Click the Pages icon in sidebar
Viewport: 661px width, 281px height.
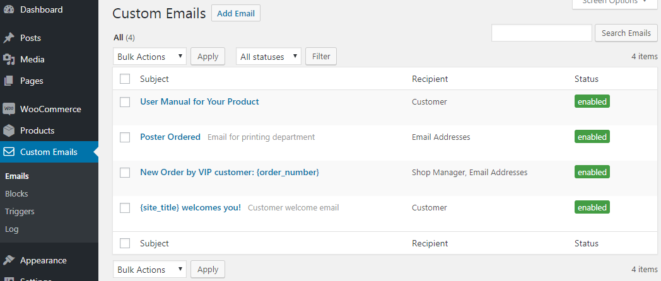[x=9, y=81]
